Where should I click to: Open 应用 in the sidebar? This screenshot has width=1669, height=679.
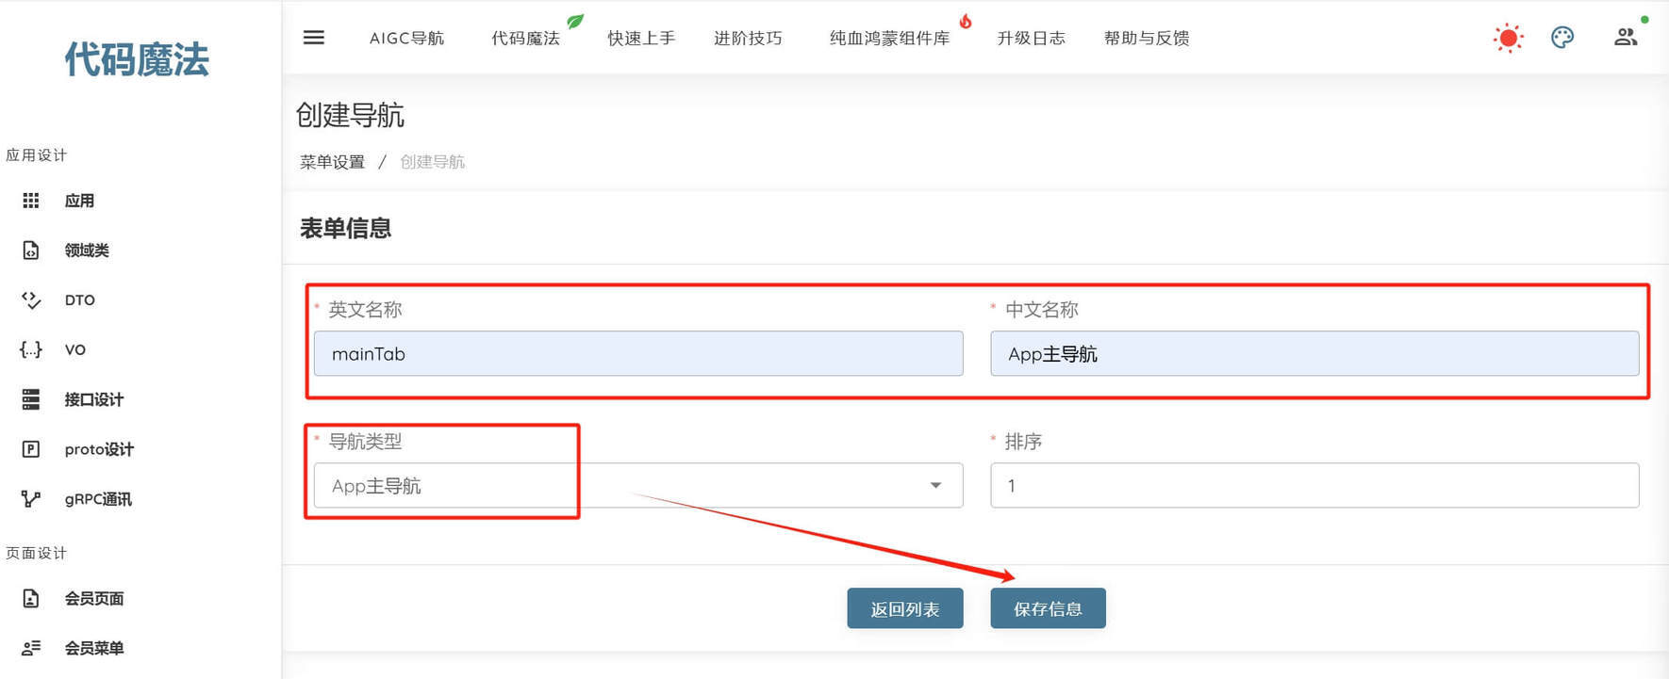[79, 201]
